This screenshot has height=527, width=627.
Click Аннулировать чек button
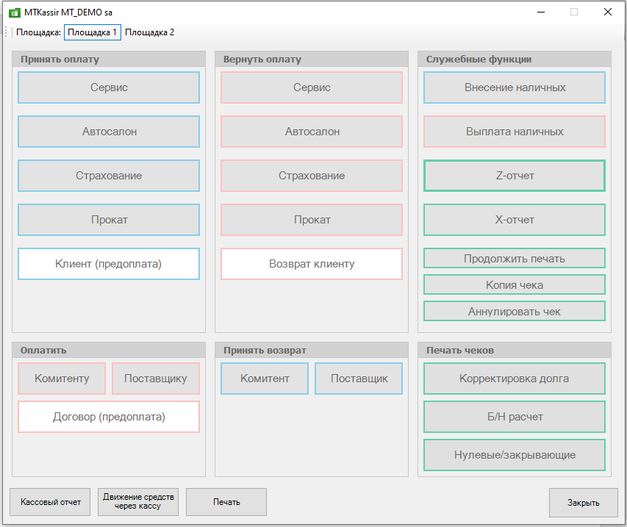(x=515, y=311)
